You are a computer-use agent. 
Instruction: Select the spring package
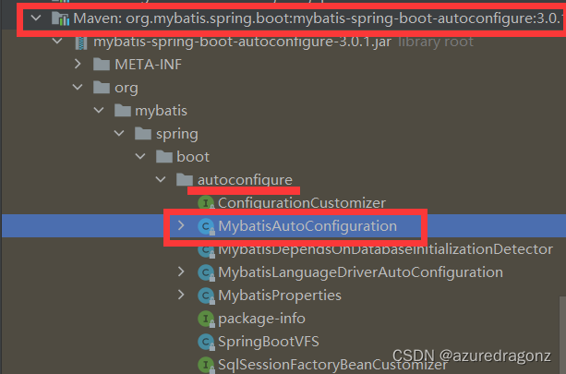(177, 134)
